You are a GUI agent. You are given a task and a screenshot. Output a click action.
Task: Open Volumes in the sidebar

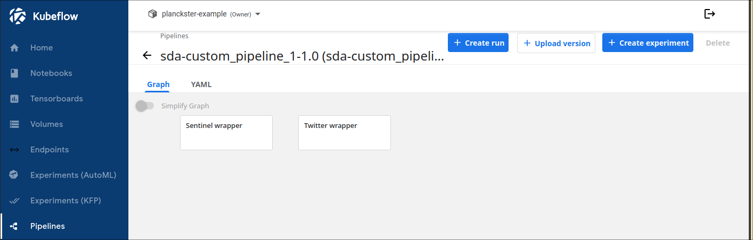pyautogui.click(x=64, y=124)
